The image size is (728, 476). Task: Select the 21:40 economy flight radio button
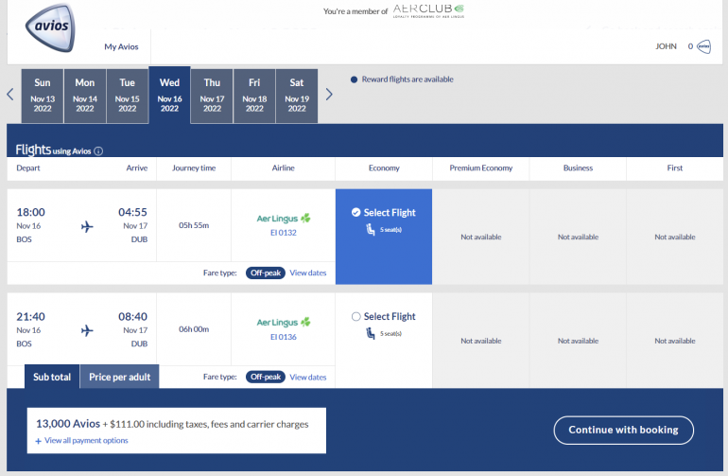tap(355, 317)
